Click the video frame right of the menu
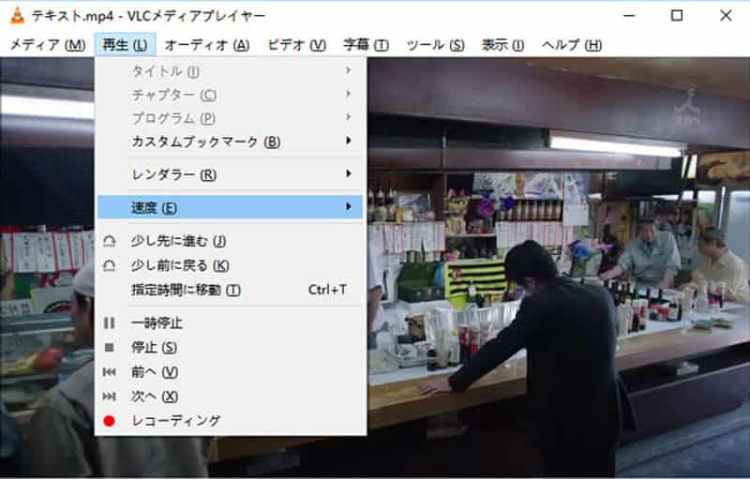The width and height of the screenshot is (750, 479). click(558, 267)
